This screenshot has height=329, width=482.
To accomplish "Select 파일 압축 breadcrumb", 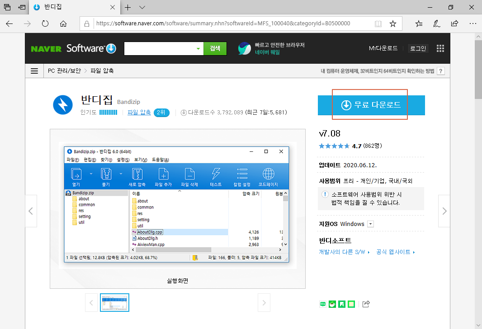I will click(x=102, y=70).
